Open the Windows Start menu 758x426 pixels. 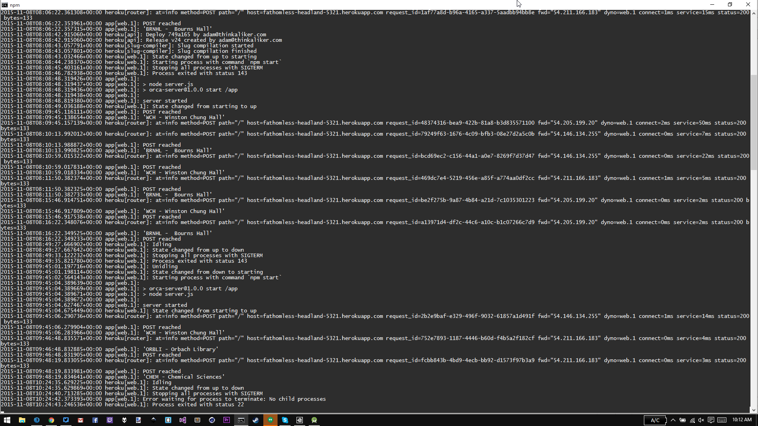pyautogui.click(x=7, y=420)
